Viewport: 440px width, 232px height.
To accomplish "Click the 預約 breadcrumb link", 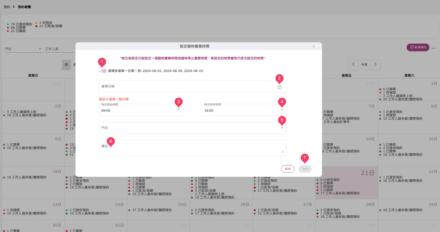I will click(x=7, y=7).
